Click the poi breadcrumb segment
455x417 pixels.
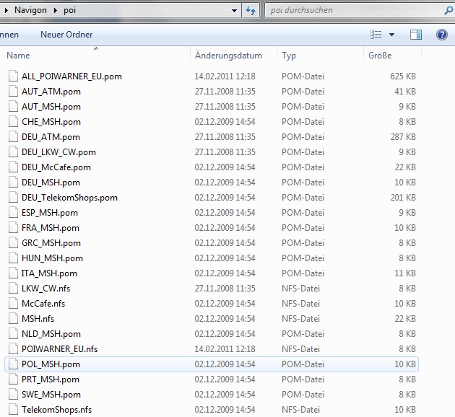(x=69, y=10)
